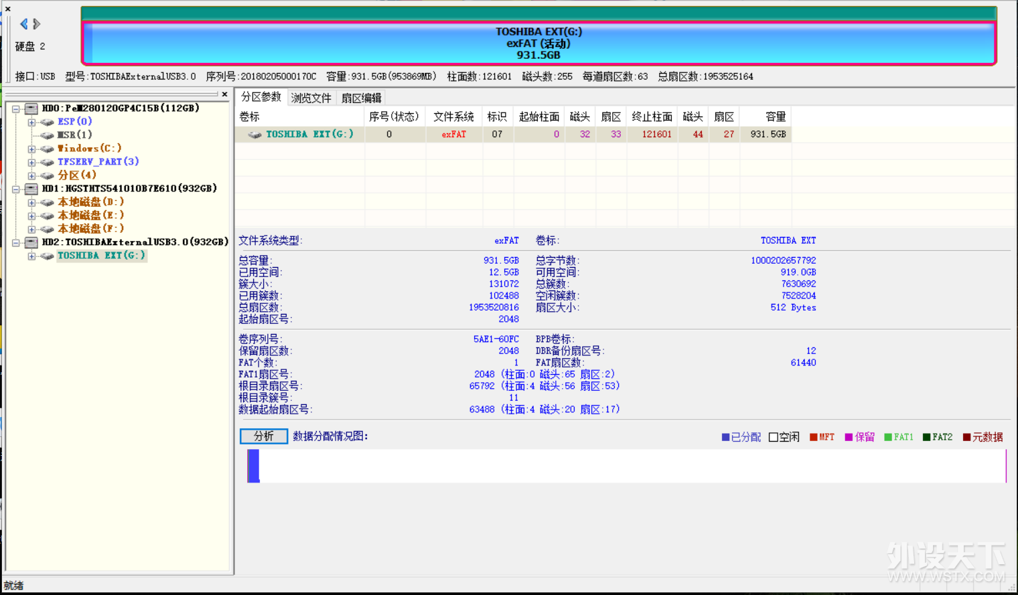Collapse the HD1 HGST disk node

pos(16,189)
